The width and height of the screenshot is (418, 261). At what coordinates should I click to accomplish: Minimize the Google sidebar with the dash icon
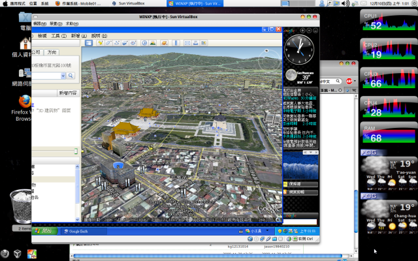tap(315, 31)
